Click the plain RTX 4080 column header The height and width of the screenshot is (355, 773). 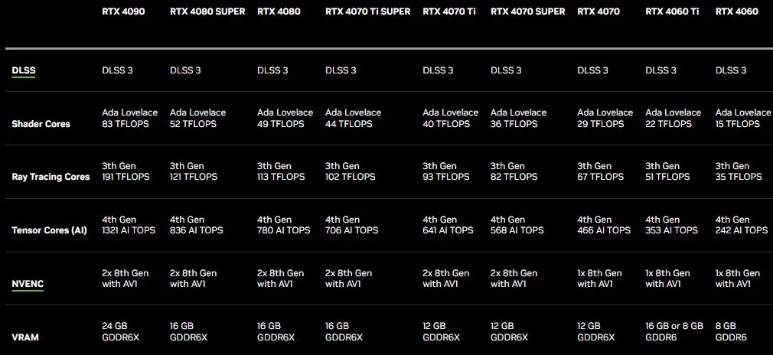[279, 11]
